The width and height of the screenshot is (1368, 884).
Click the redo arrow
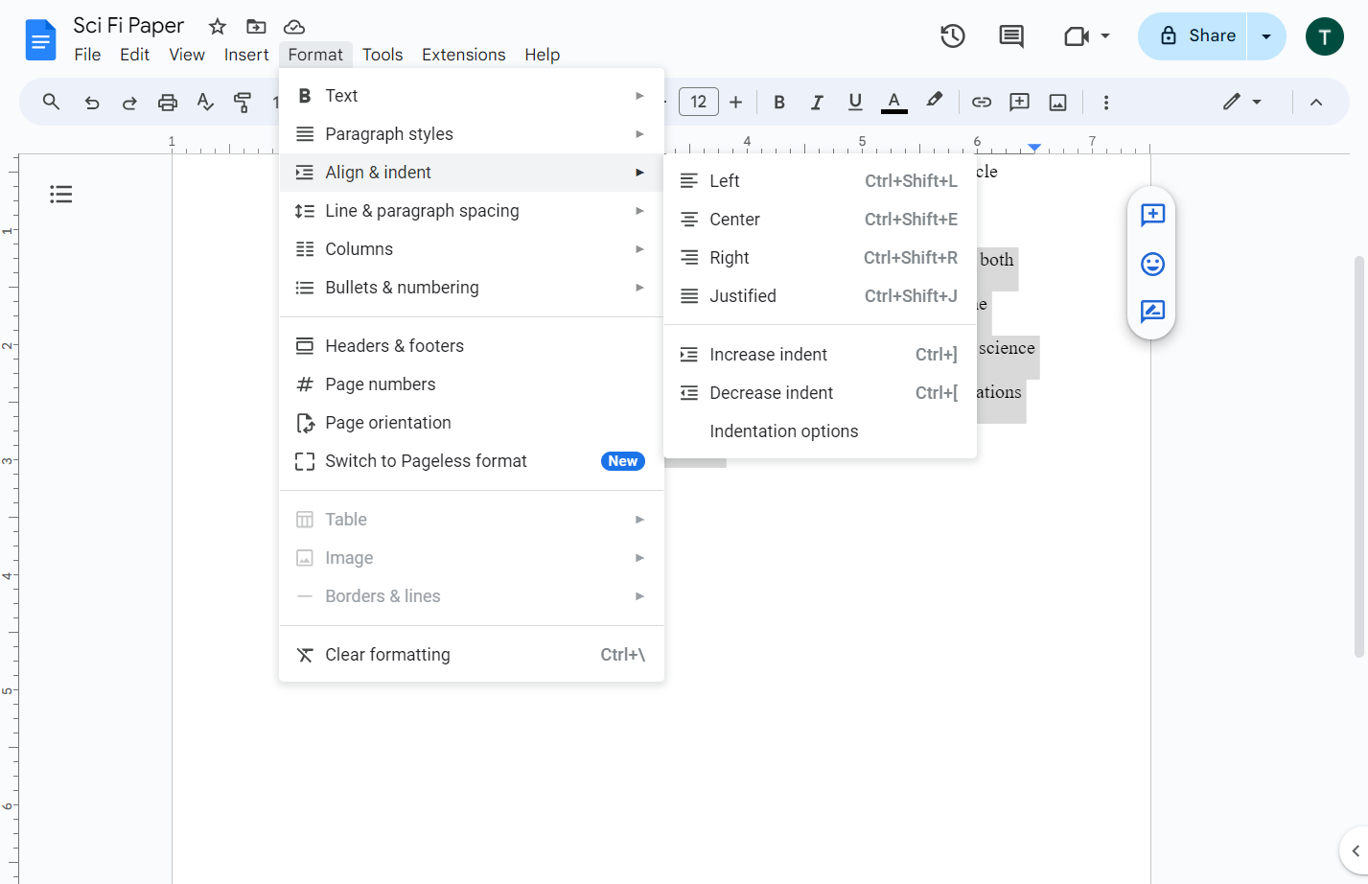tap(129, 103)
